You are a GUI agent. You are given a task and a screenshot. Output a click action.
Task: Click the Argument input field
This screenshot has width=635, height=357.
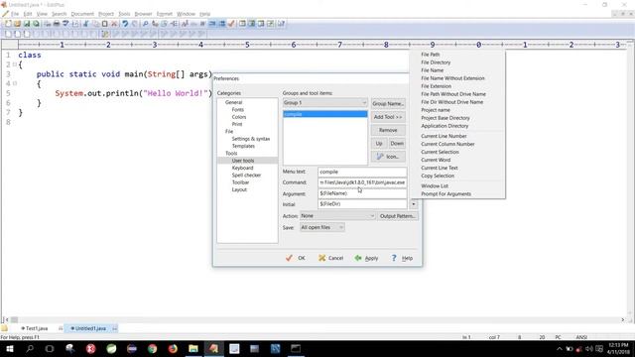pos(362,193)
